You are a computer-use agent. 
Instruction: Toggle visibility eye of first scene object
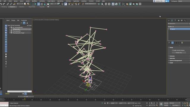coord(10,27)
